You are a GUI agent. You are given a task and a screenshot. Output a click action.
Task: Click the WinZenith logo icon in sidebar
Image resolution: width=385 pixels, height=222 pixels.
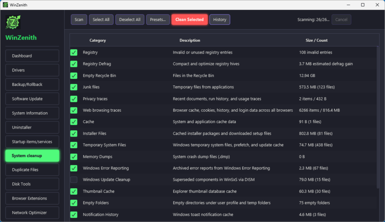click(x=13, y=23)
